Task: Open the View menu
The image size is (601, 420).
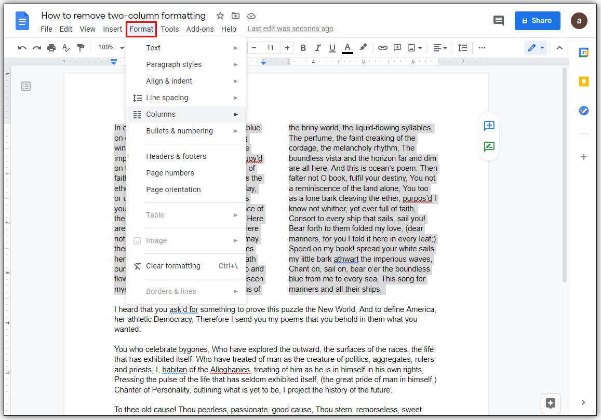Action: click(87, 29)
